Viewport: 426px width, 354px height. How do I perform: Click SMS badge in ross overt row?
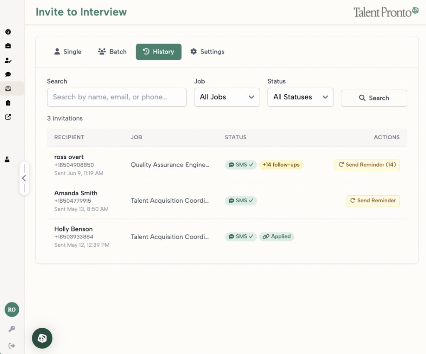click(241, 165)
